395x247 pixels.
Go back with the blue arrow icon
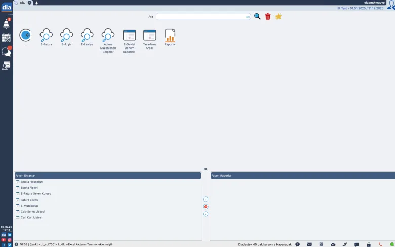[26, 35]
